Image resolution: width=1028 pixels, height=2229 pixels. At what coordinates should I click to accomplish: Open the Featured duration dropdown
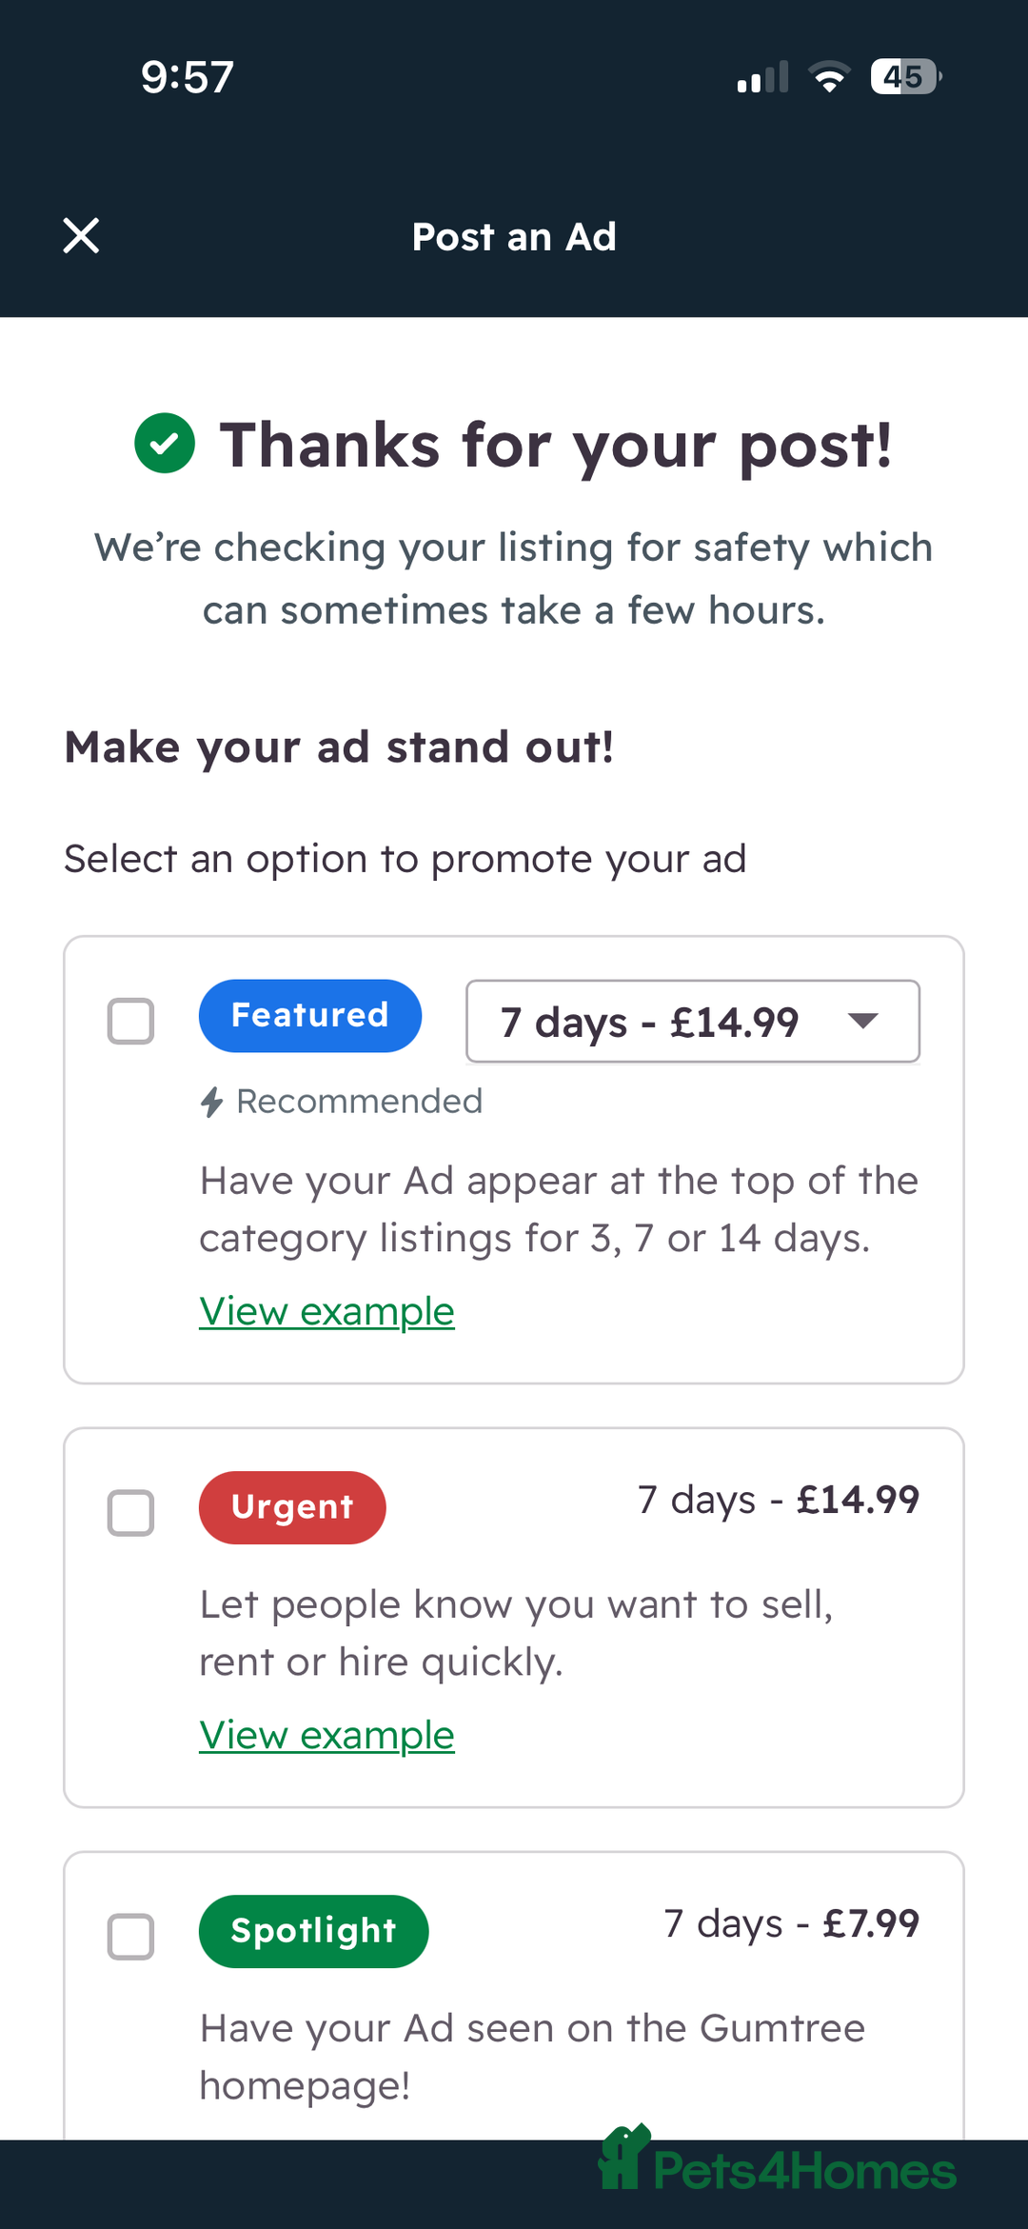click(x=692, y=1022)
